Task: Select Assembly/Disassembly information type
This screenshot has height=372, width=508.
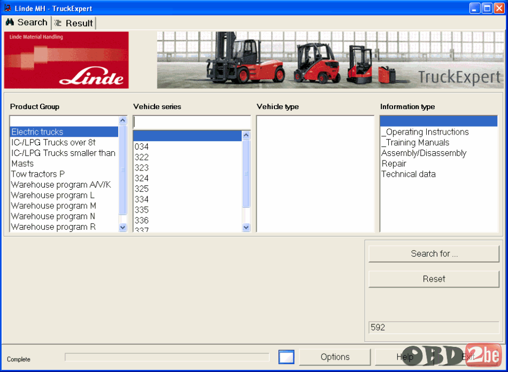Action: pos(438,153)
